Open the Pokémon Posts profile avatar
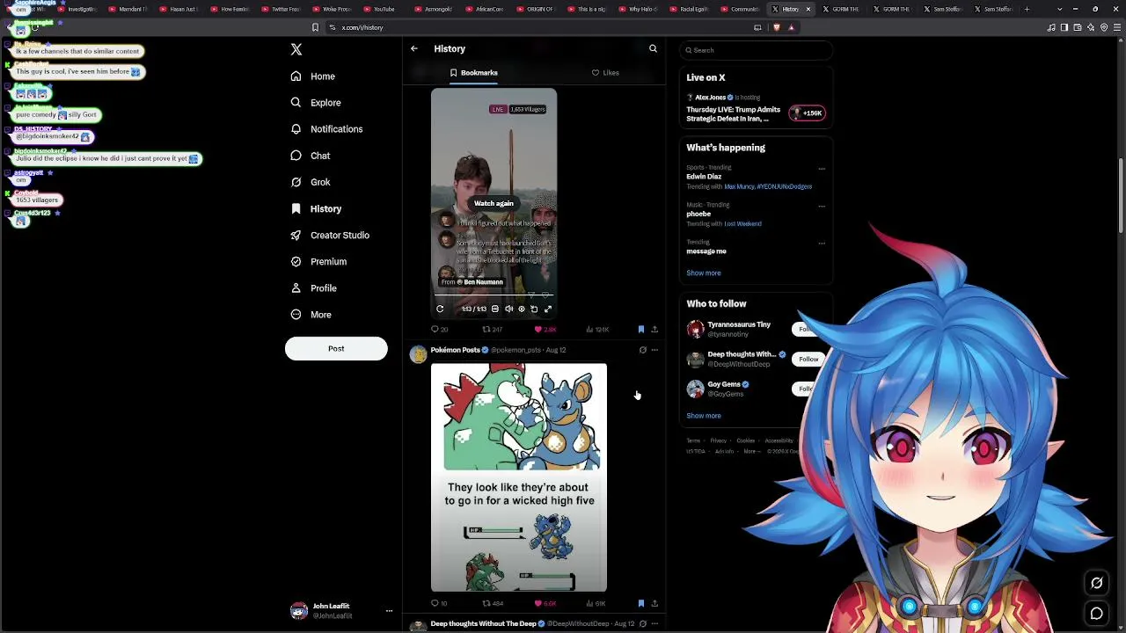 coord(418,353)
